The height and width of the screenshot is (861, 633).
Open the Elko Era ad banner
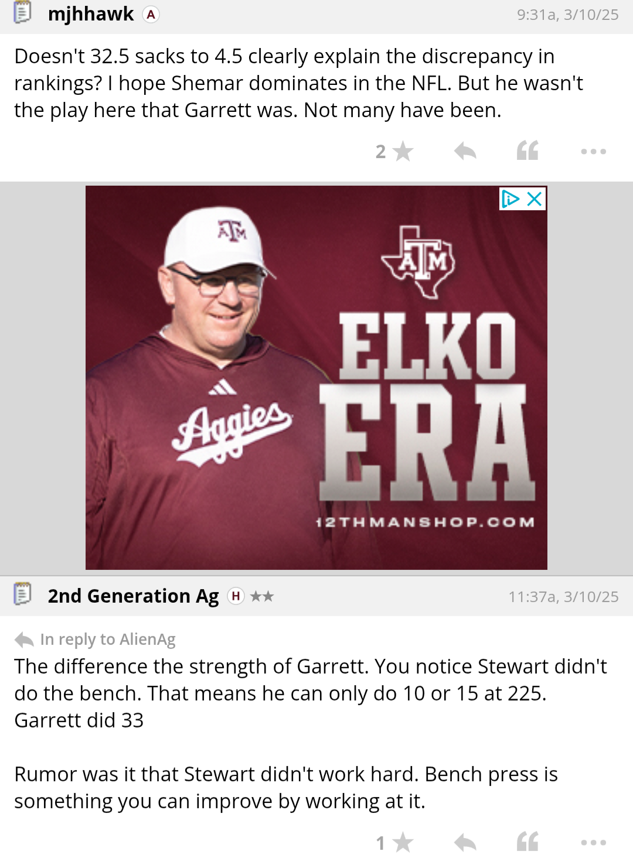coord(316,378)
